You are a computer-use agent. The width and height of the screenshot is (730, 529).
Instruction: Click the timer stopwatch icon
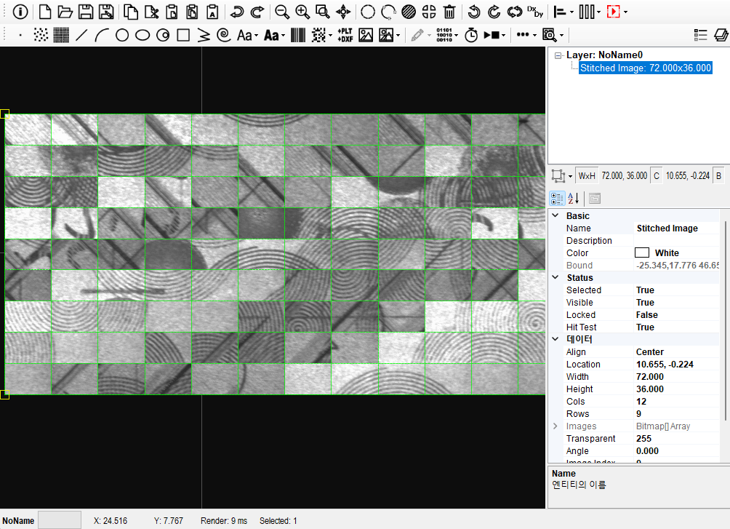[x=471, y=35]
